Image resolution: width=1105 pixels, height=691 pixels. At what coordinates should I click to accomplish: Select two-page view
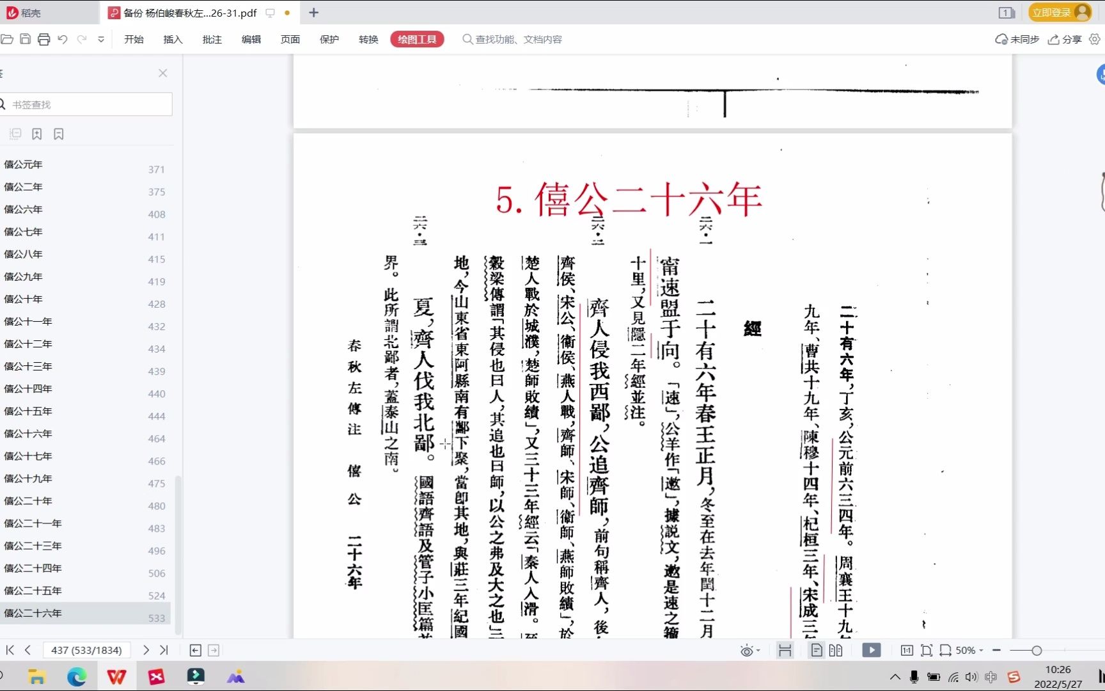[836, 650]
